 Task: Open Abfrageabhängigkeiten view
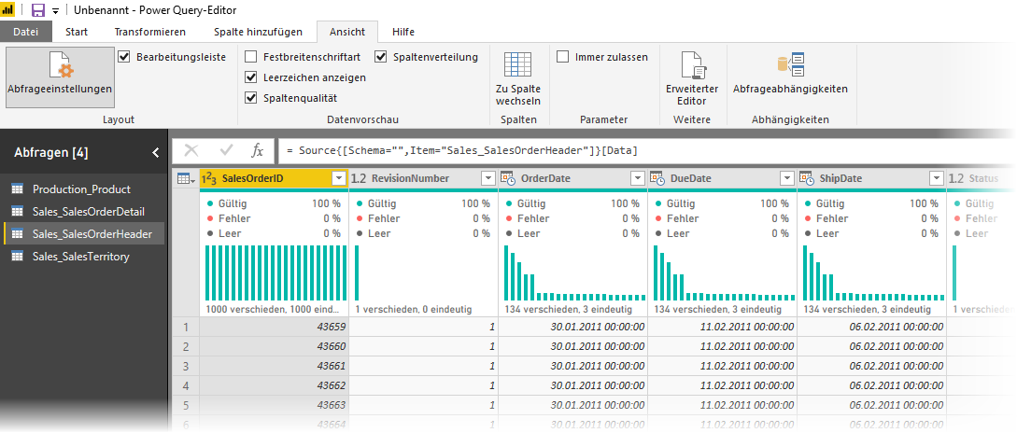790,73
